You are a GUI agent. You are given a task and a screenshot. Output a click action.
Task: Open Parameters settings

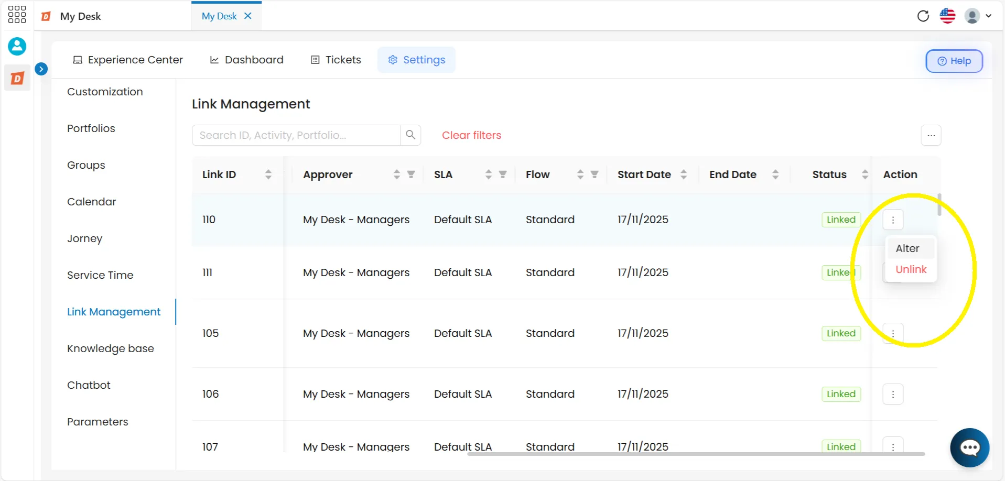pyautogui.click(x=98, y=422)
